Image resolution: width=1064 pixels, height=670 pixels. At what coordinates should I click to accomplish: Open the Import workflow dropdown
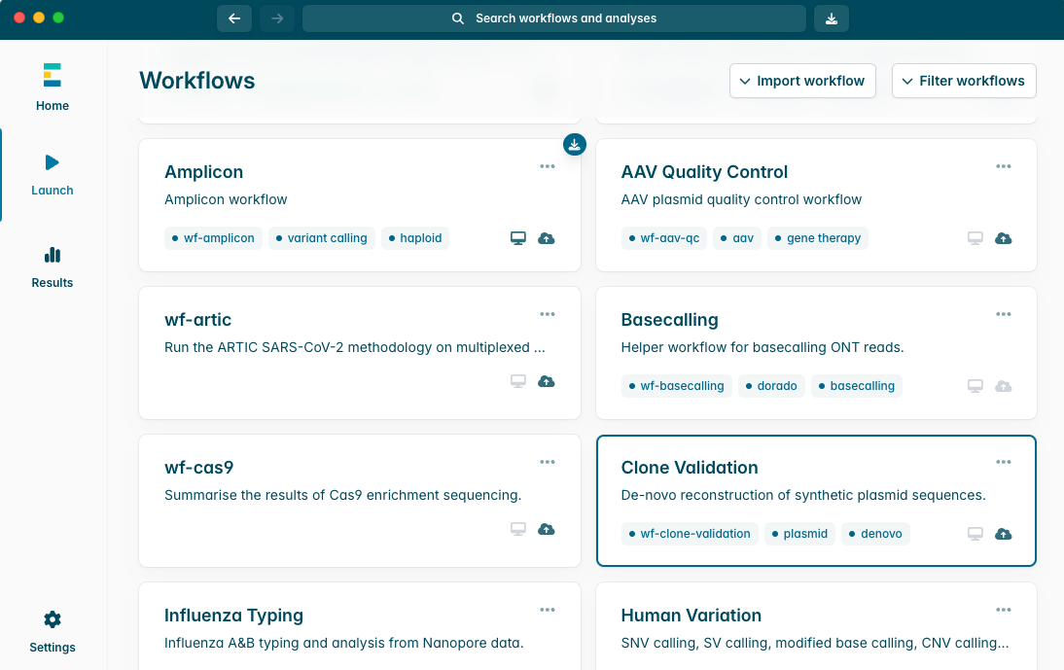point(802,81)
